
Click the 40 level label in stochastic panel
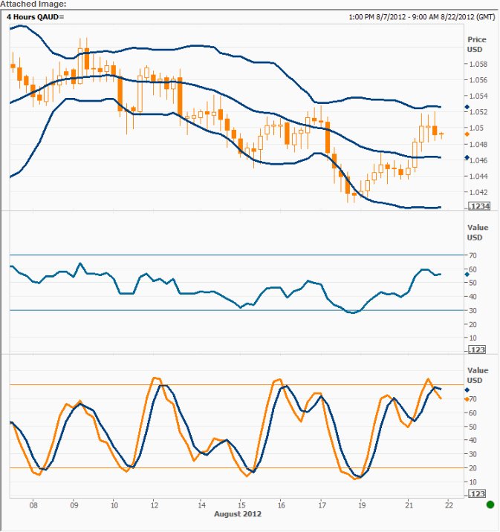point(473,441)
